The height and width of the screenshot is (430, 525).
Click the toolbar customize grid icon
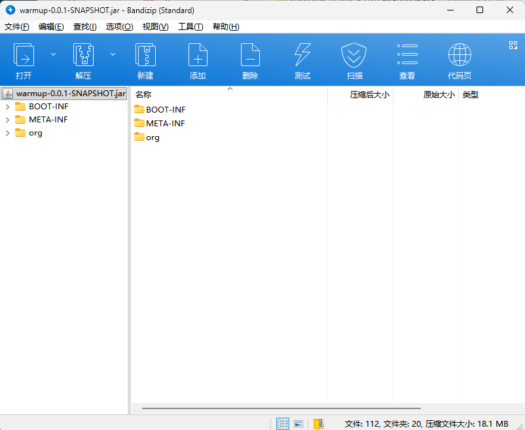click(513, 45)
